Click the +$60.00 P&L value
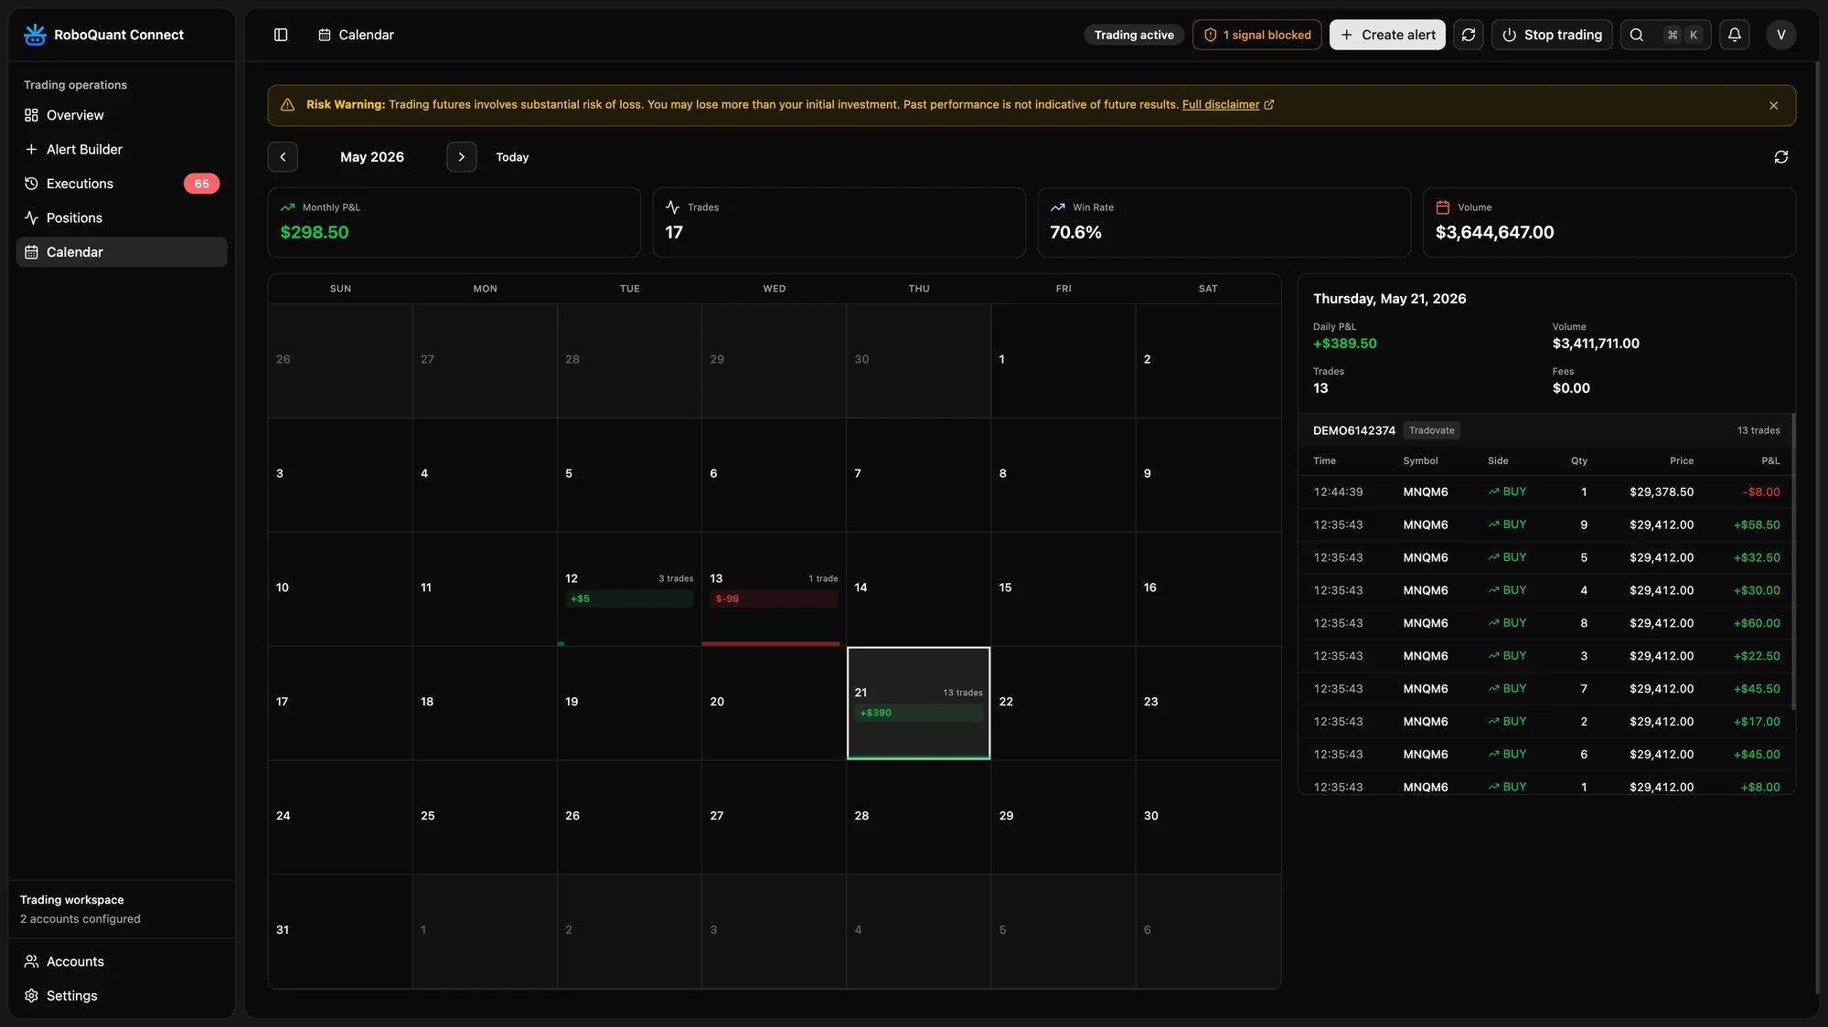The width and height of the screenshot is (1828, 1027). coord(1757,623)
